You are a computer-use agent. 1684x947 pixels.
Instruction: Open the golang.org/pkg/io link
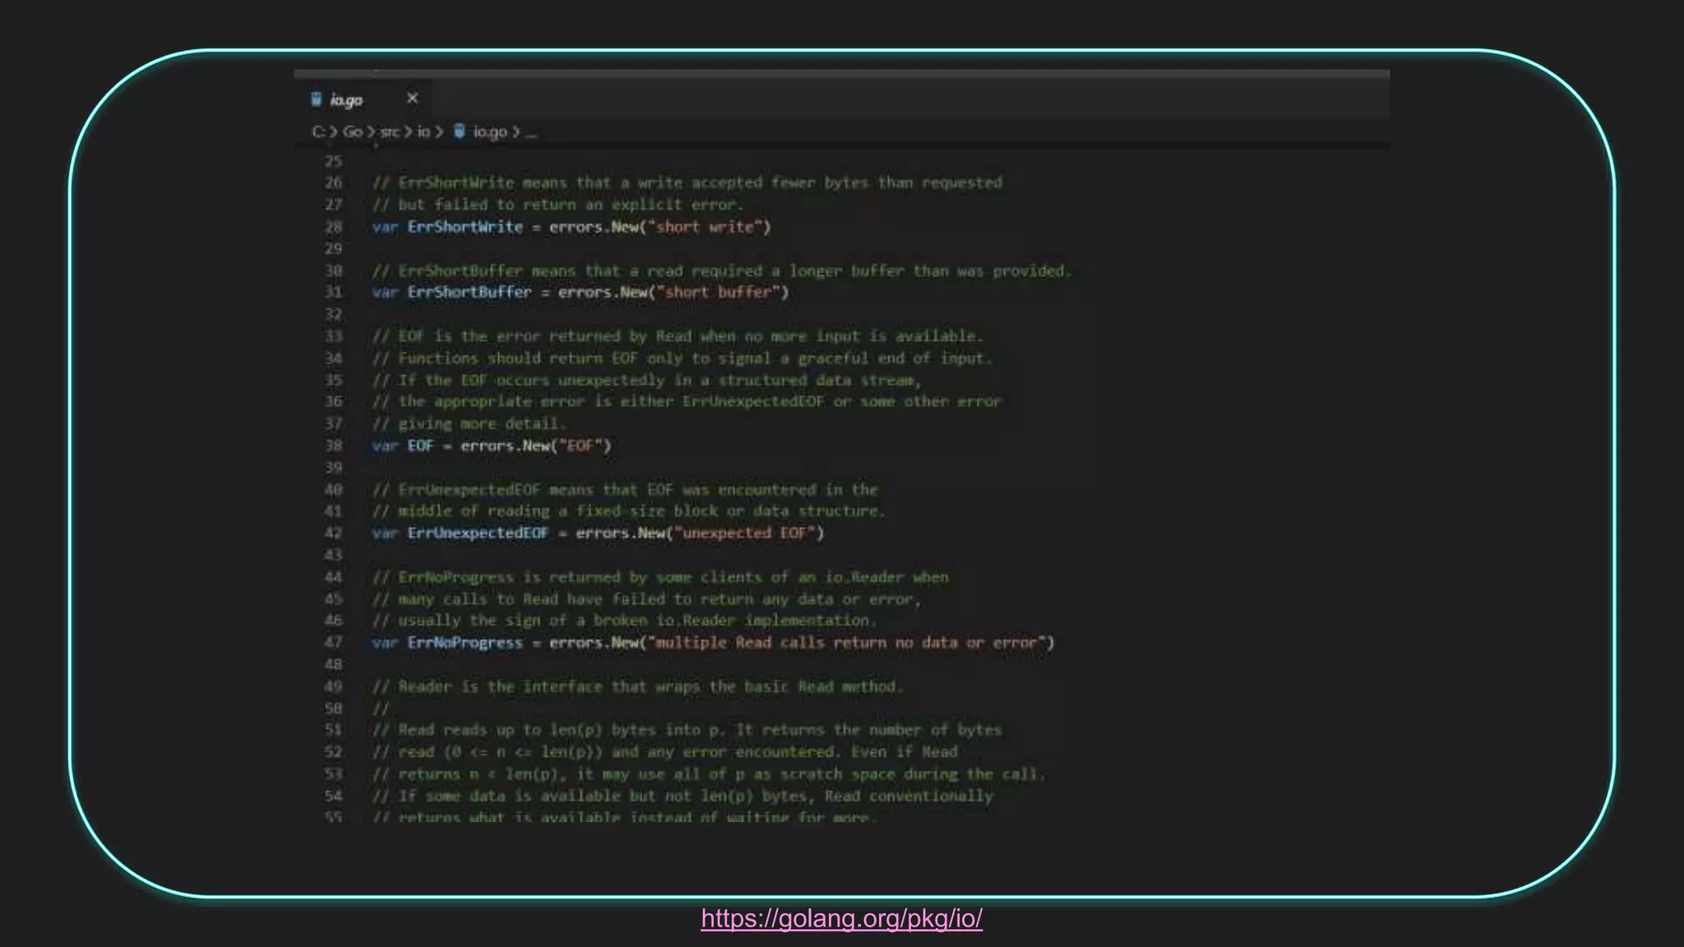pos(841,918)
